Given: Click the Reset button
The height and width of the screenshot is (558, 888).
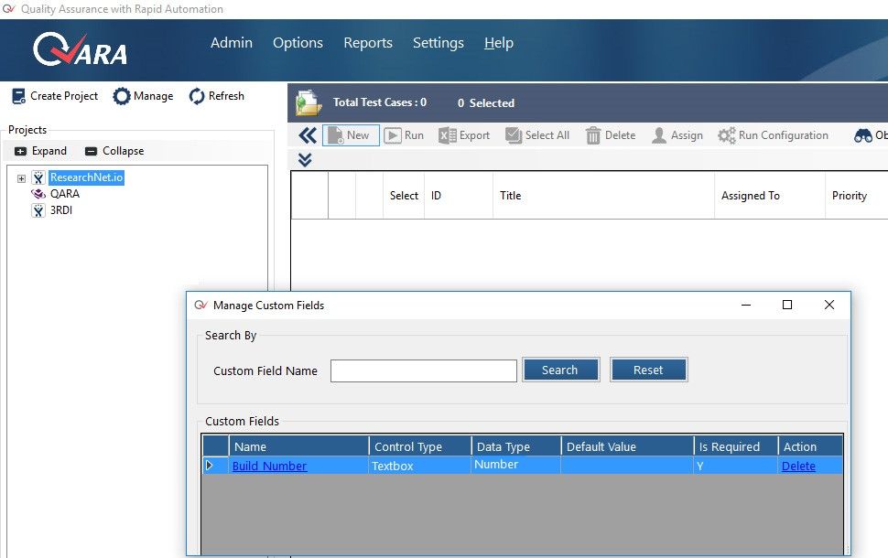Looking at the screenshot, I should (x=648, y=370).
